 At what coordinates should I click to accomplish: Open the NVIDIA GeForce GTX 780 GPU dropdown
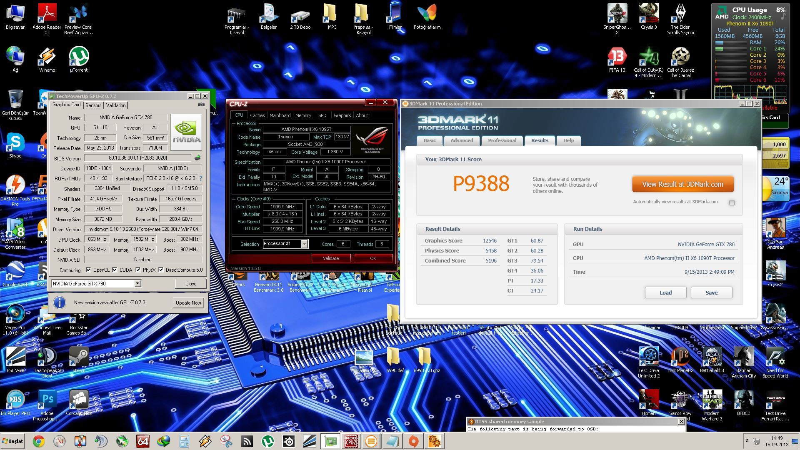tap(137, 284)
